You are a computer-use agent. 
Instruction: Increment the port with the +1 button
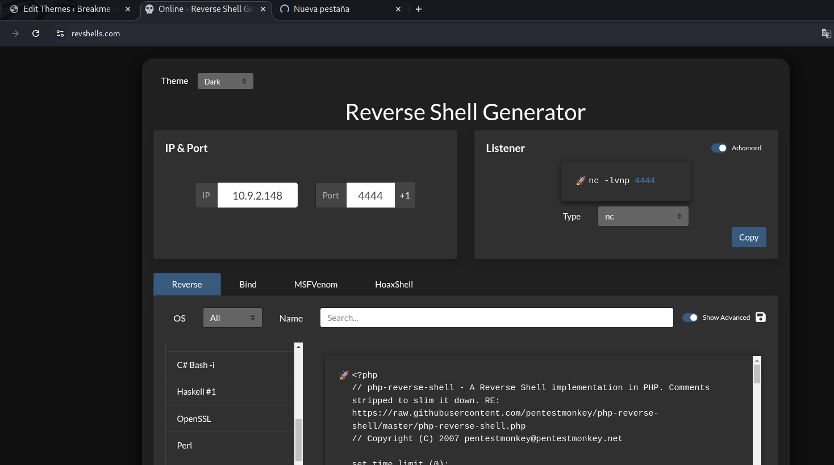tap(405, 196)
